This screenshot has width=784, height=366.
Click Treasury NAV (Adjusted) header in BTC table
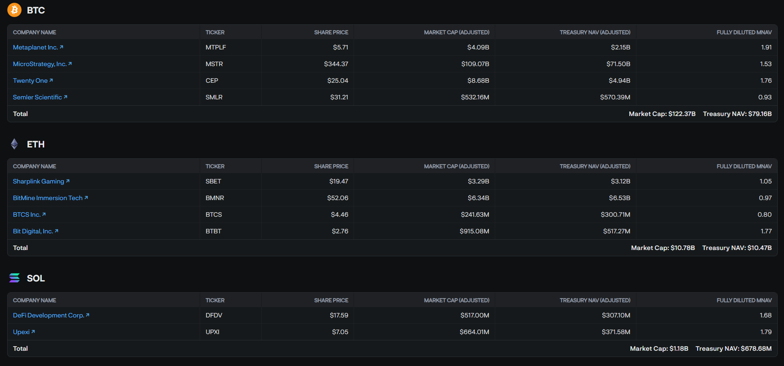point(595,32)
